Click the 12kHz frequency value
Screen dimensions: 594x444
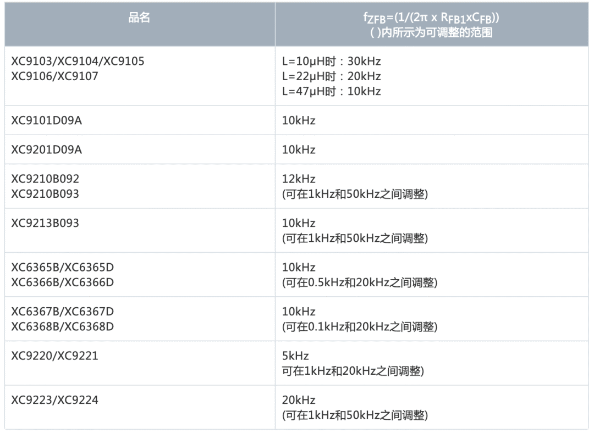(x=299, y=179)
